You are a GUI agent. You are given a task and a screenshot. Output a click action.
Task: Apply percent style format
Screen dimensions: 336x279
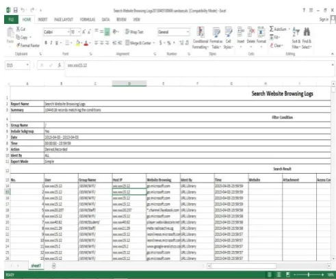(169, 42)
